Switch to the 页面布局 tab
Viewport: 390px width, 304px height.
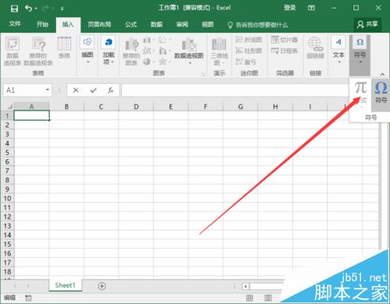point(99,24)
